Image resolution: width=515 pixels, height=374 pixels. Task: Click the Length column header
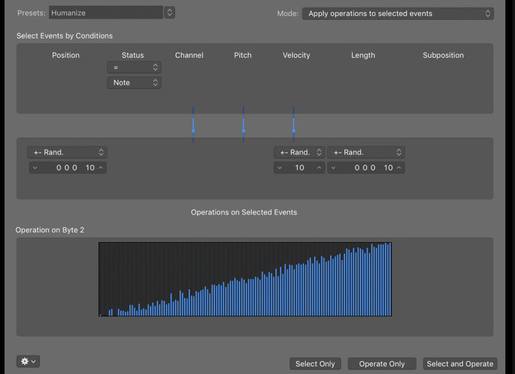point(363,55)
